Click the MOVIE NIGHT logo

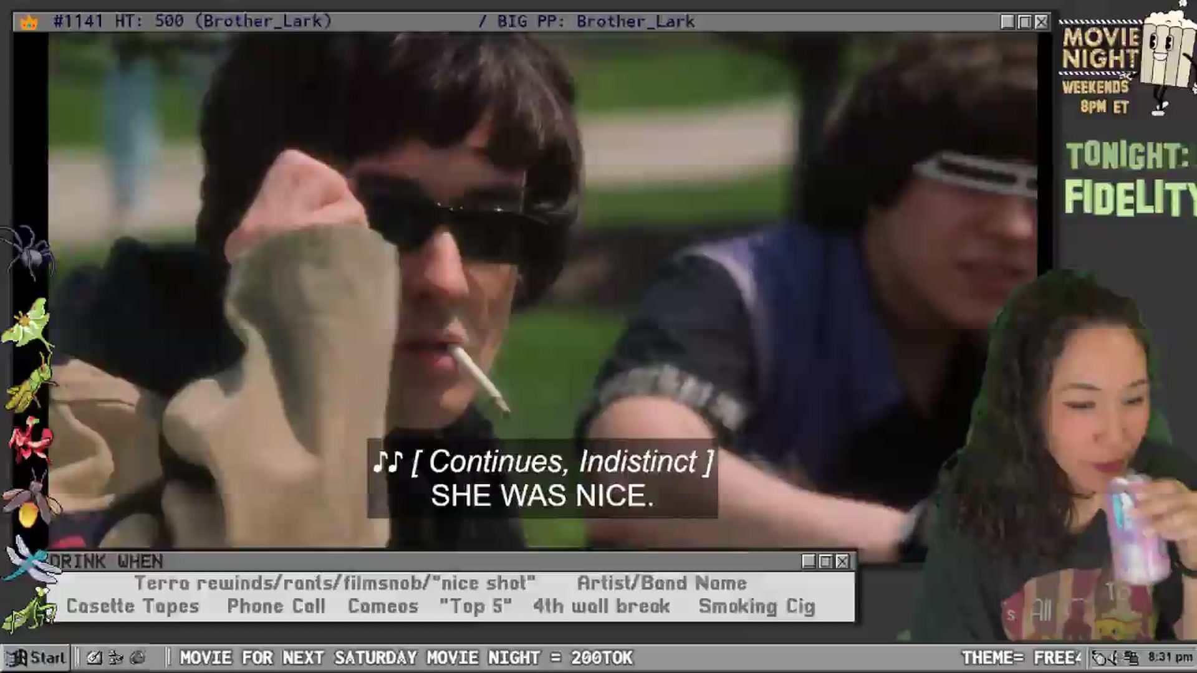pyautogui.click(x=1100, y=48)
